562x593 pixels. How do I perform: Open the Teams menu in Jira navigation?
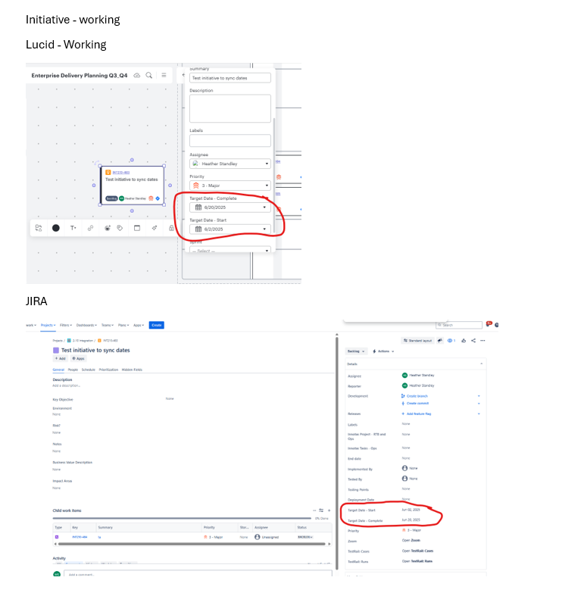[108, 325]
